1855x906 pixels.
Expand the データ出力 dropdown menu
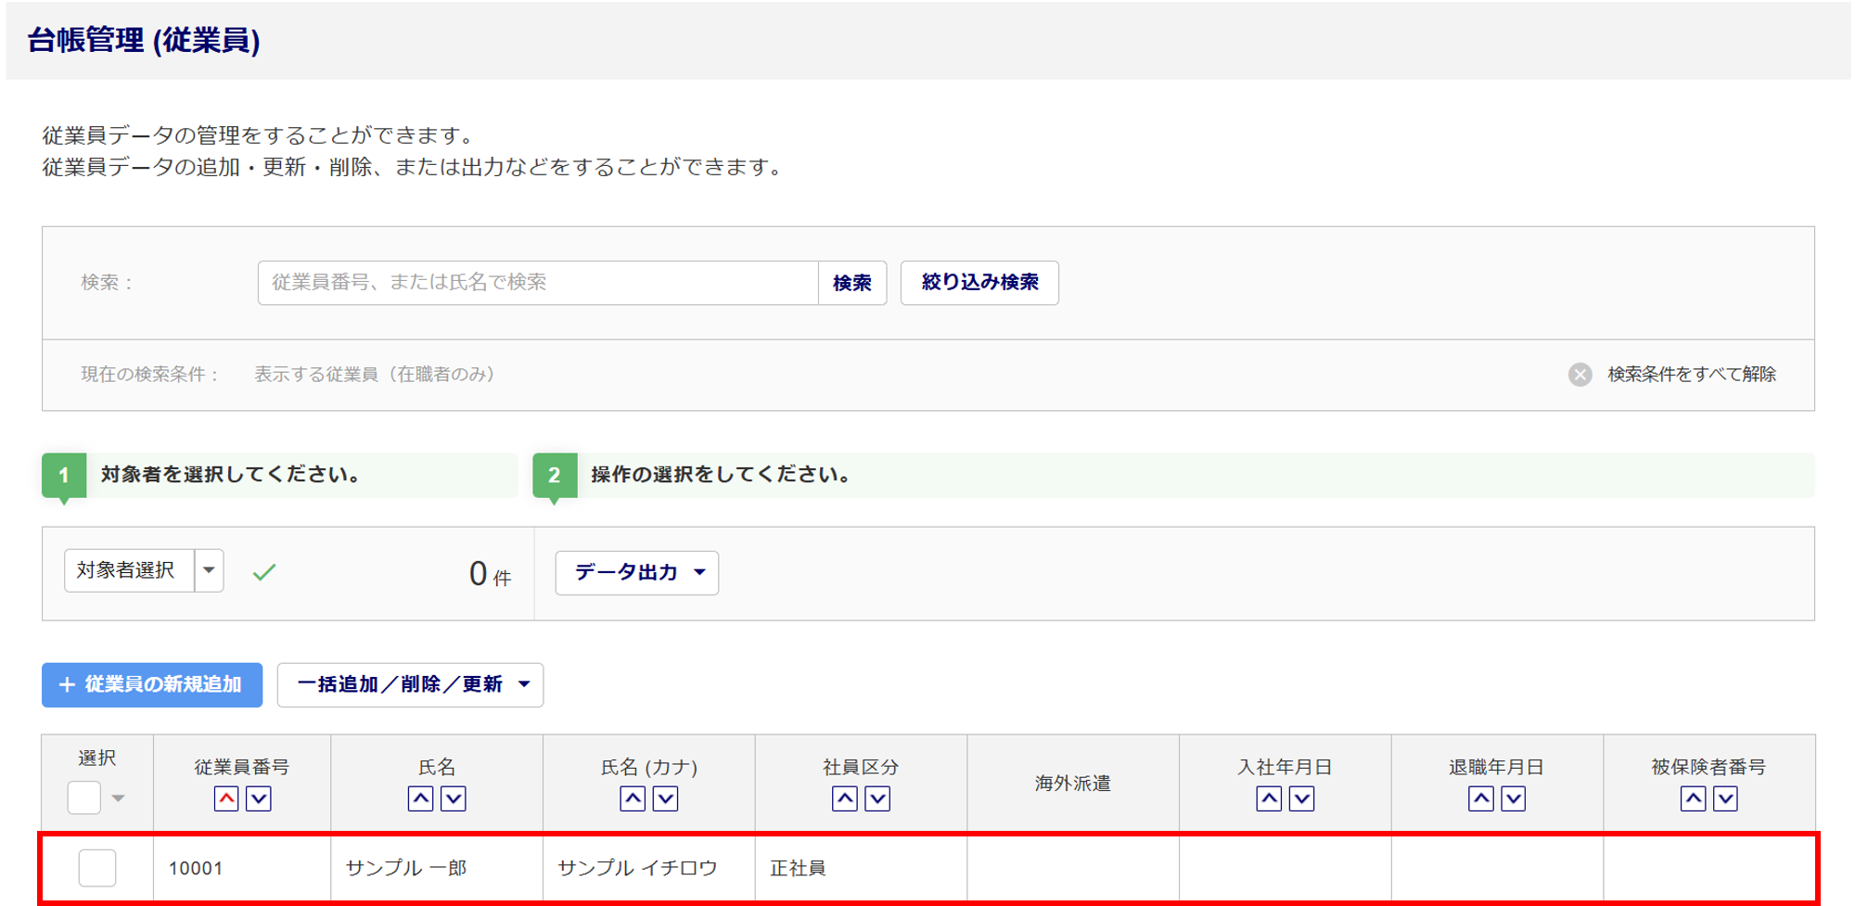[637, 573]
